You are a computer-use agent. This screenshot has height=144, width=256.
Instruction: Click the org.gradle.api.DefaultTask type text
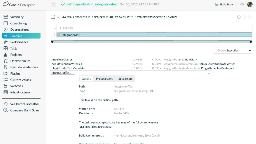pyautogui.click(x=181, y=60)
